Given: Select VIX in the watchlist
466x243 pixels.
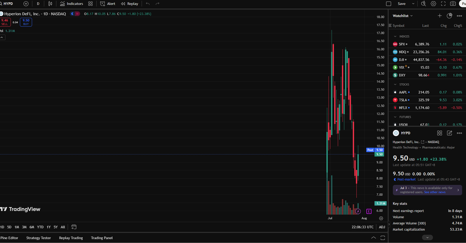Looking at the screenshot, I should [x=427, y=68].
